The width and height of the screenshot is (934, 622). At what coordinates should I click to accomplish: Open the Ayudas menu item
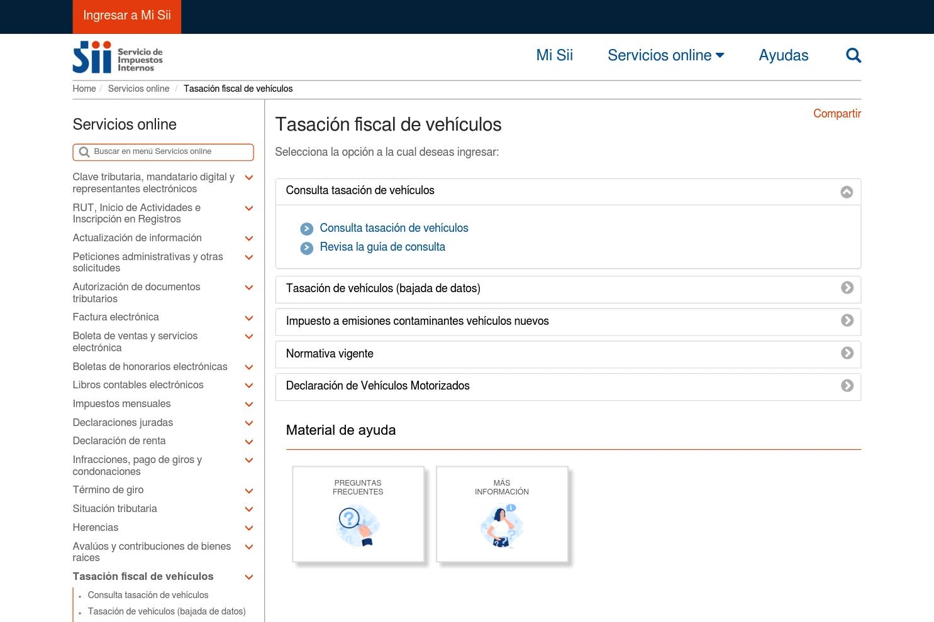[784, 55]
